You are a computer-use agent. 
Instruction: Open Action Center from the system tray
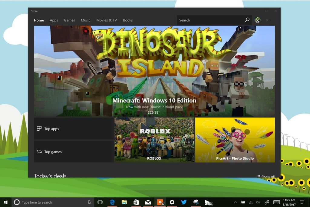pos(302,202)
